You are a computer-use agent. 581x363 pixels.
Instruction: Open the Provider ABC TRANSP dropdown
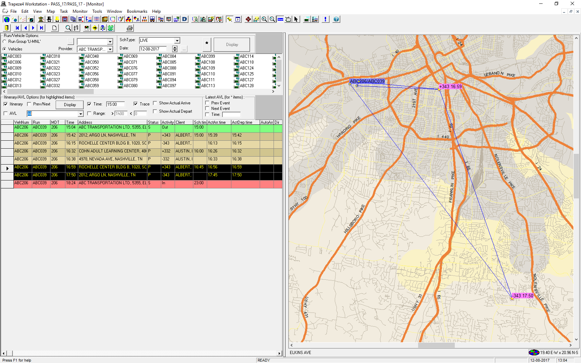tap(110, 49)
